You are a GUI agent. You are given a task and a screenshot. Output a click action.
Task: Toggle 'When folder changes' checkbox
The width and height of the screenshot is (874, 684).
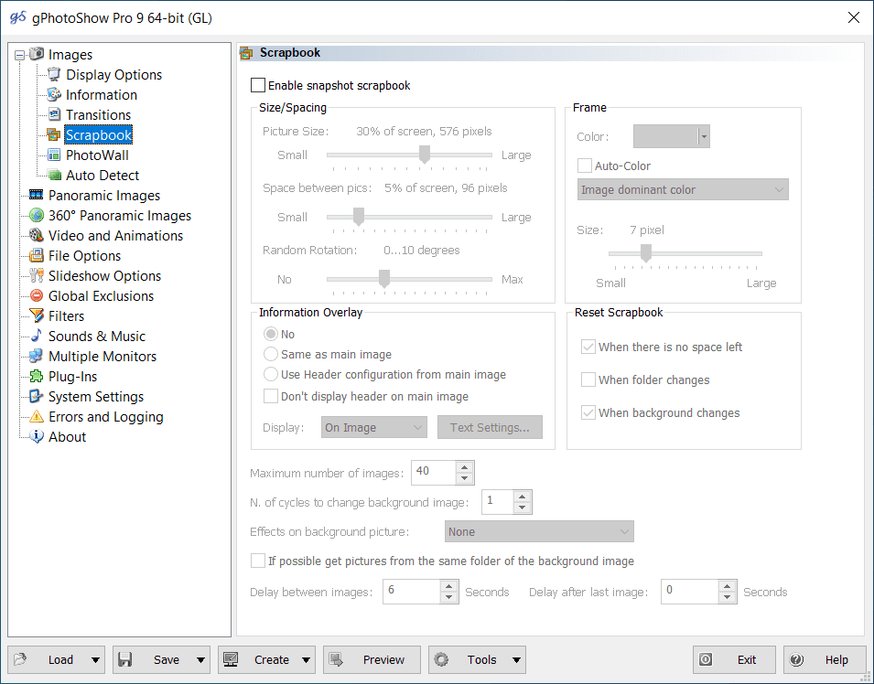tap(588, 379)
